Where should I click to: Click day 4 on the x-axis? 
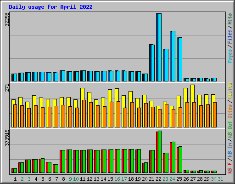pos(36,179)
